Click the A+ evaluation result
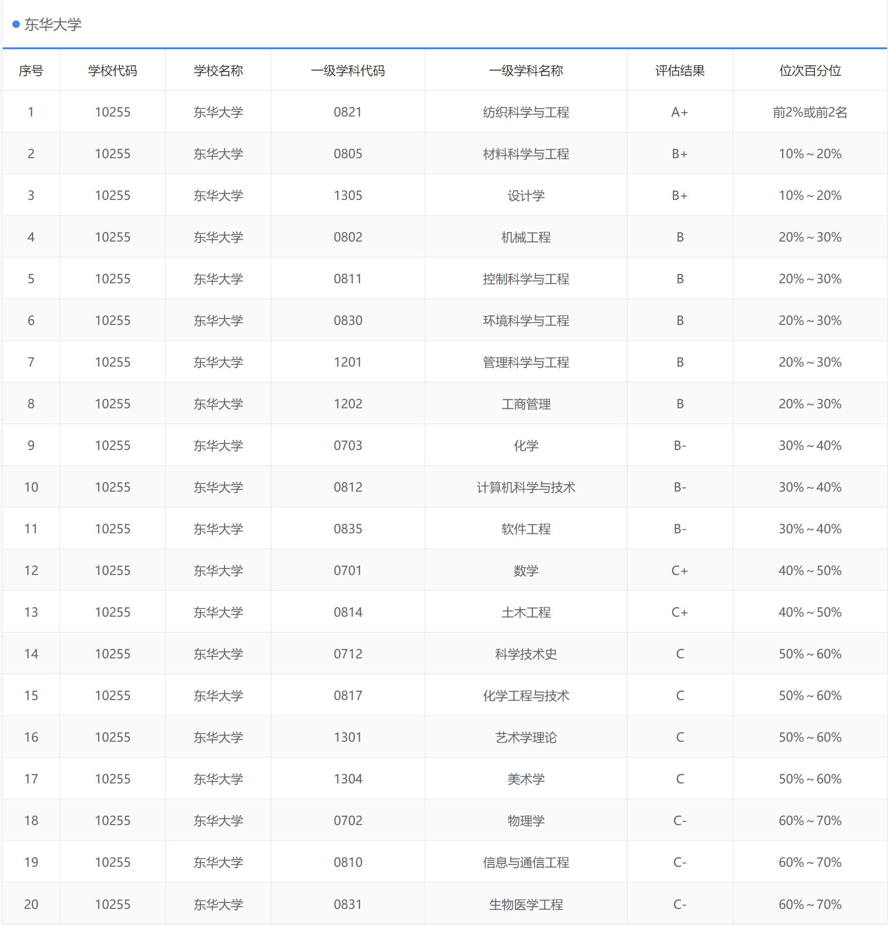Viewport: 888px width, 925px height. 680,112
